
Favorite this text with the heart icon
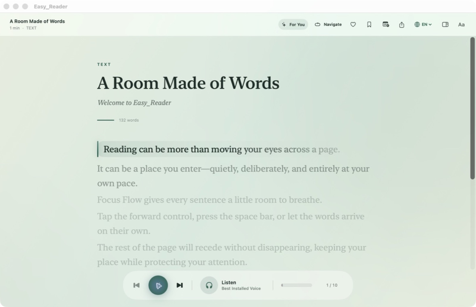[353, 24]
